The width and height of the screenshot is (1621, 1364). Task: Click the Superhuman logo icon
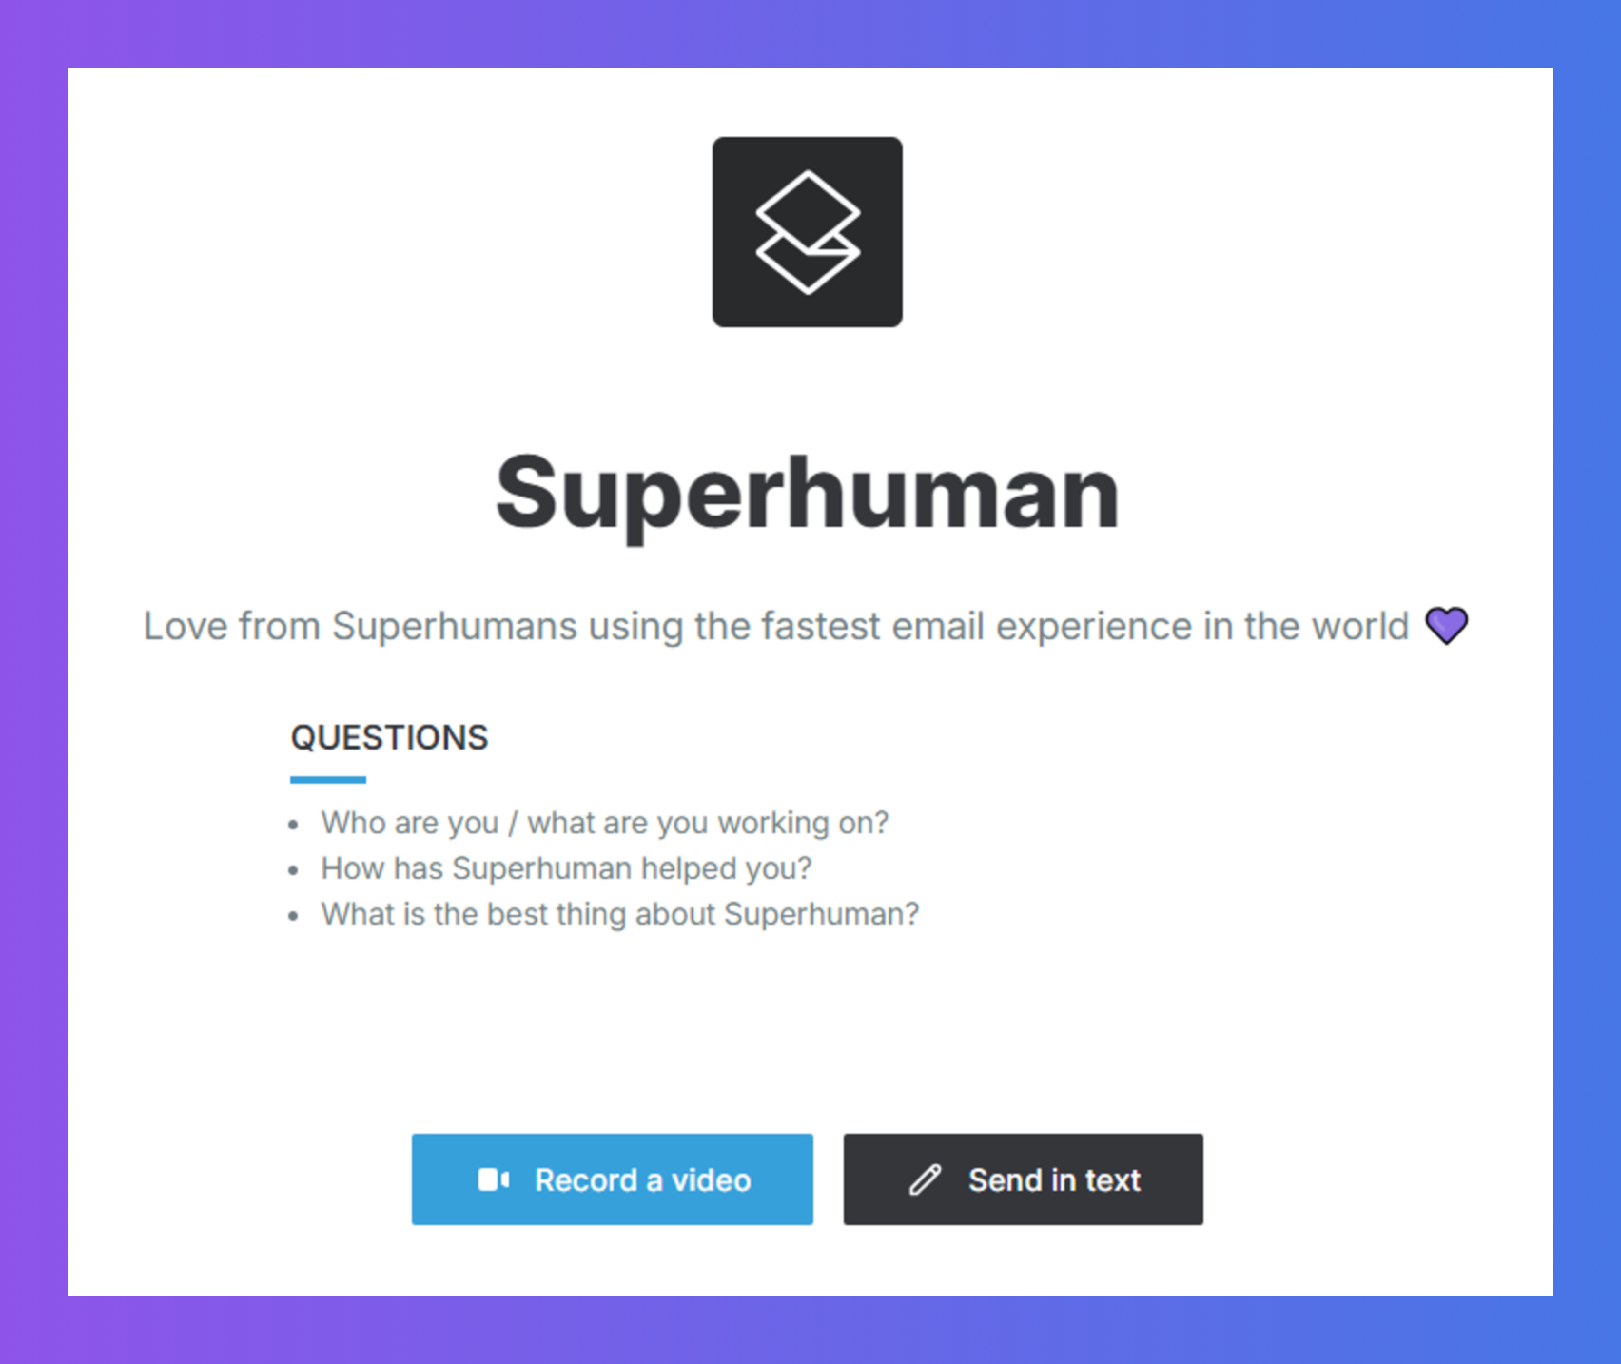(807, 232)
